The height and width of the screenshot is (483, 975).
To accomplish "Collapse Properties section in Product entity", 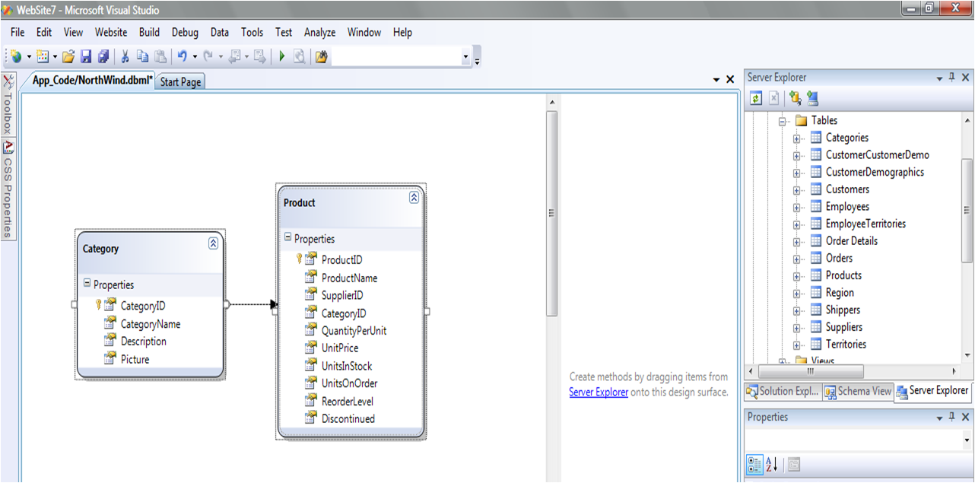I will (287, 238).
